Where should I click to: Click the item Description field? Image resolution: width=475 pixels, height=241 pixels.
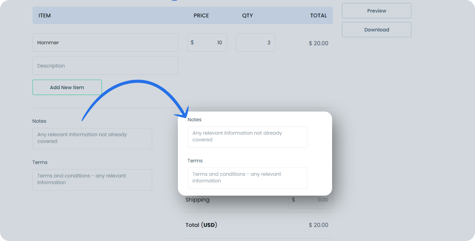105,66
